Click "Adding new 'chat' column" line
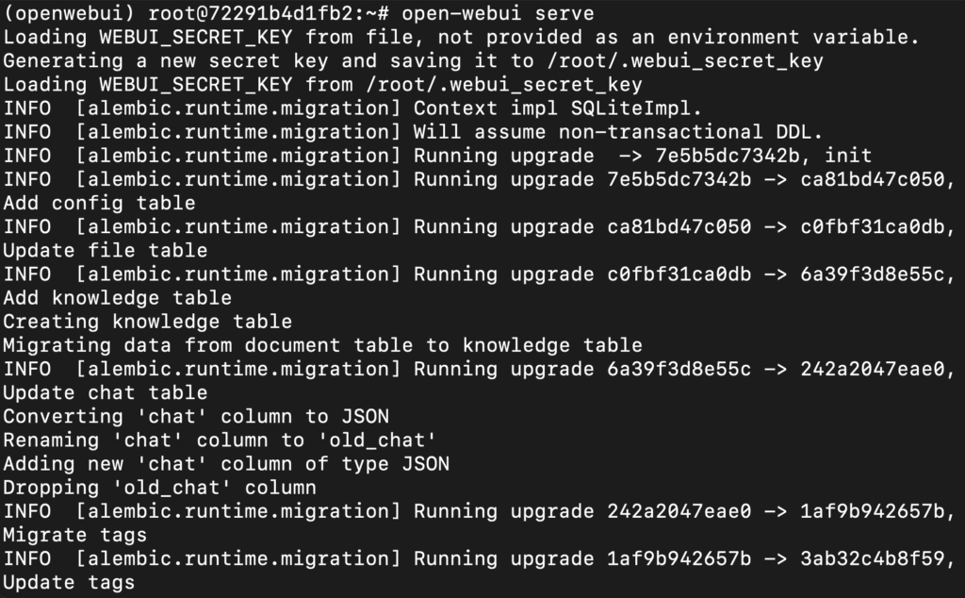 [226, 463]
